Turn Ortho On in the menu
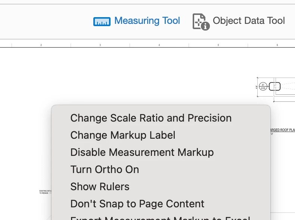The image size is (295, 220). pos(105,170)
